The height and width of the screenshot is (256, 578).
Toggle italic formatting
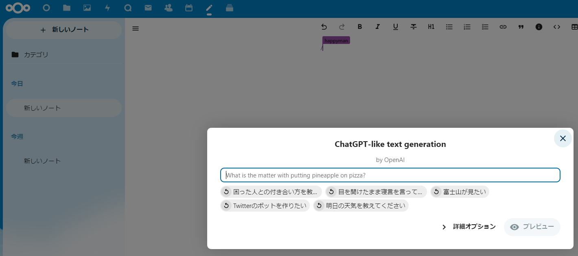point(378,27)
